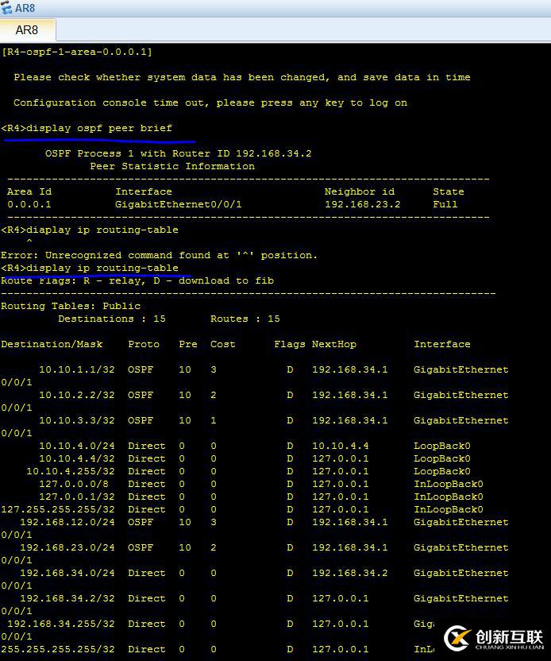The height and width of the screenshot is (661, 551).
Task: Click the Chuang Xin Hu Lian watermark logo
Action: tap(494, 638)
